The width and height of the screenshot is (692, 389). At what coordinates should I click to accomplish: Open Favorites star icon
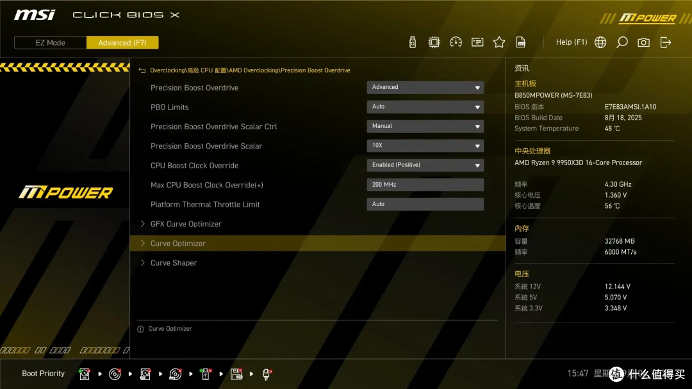[x=499, y=42]
